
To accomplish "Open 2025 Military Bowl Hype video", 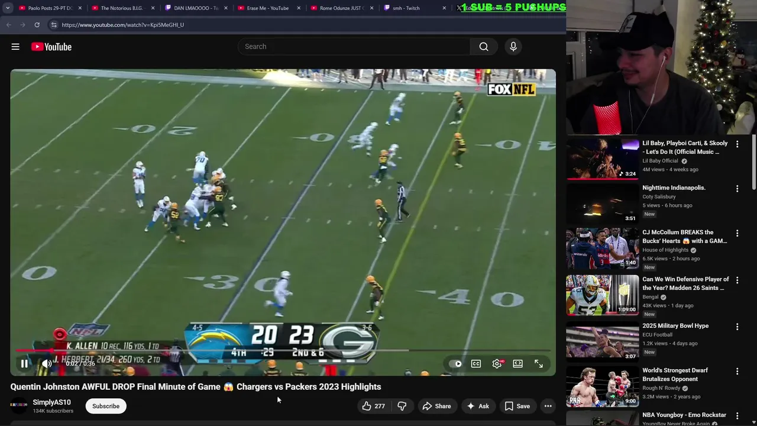I will 675,326.
